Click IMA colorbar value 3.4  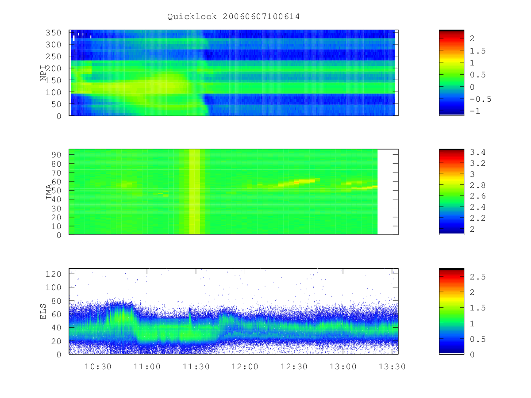coord(478,153)
